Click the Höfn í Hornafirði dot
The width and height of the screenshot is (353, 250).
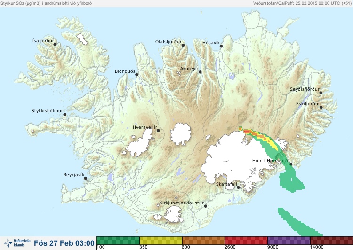(x=291, y=164)
